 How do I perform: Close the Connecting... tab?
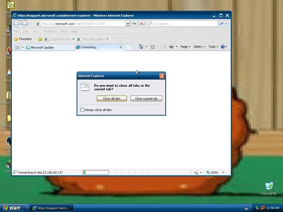121,47
